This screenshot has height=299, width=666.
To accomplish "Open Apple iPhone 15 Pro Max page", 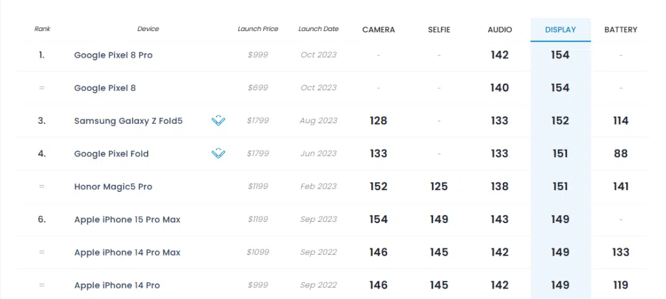I will 127,220.
